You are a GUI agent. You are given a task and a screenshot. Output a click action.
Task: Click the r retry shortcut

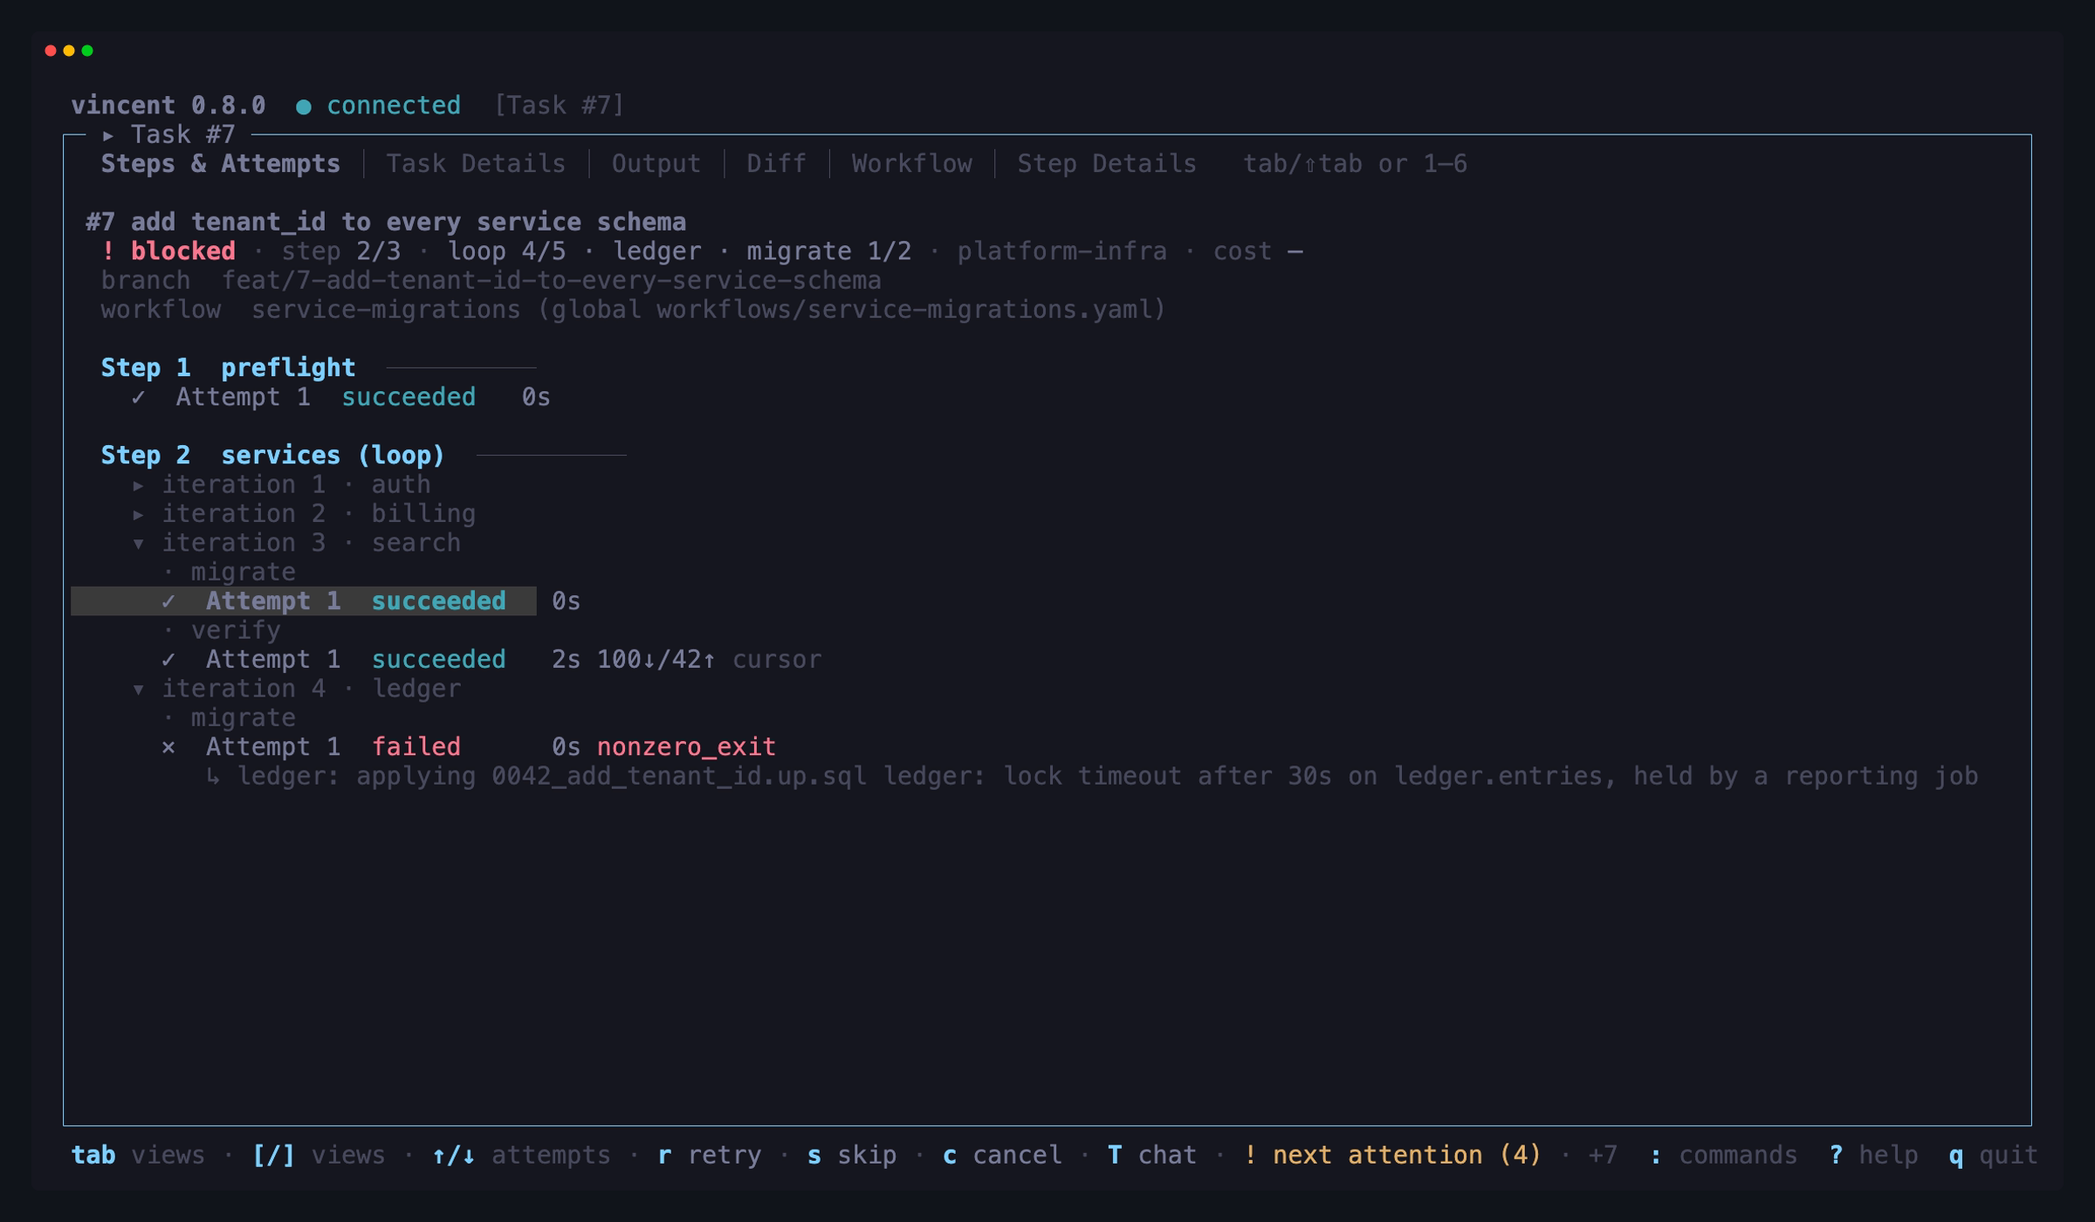pos(709,1155)
